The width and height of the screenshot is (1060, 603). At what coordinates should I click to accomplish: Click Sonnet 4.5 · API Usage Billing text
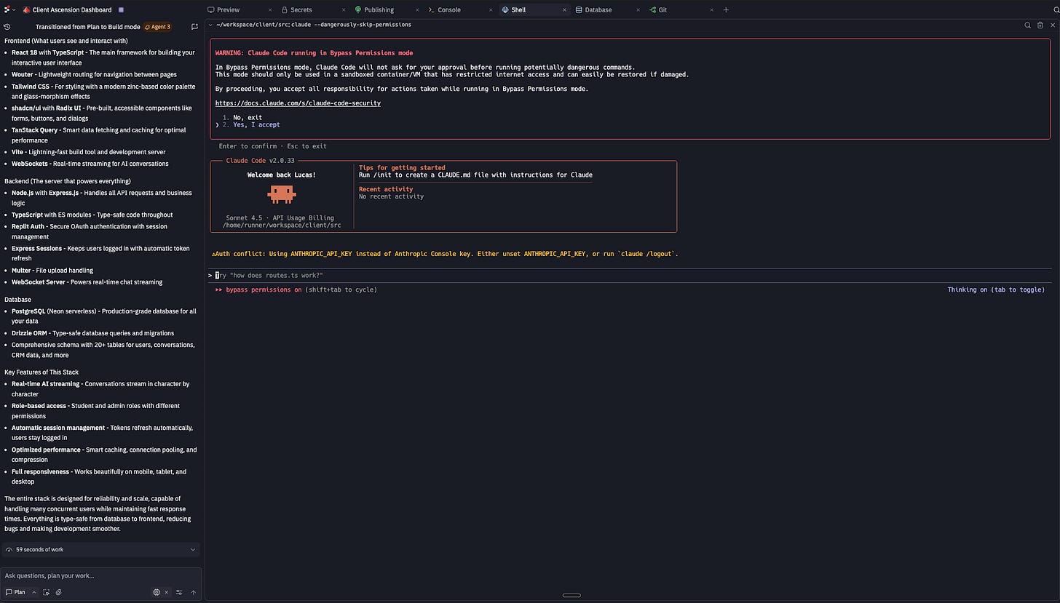tap(281, 217)
